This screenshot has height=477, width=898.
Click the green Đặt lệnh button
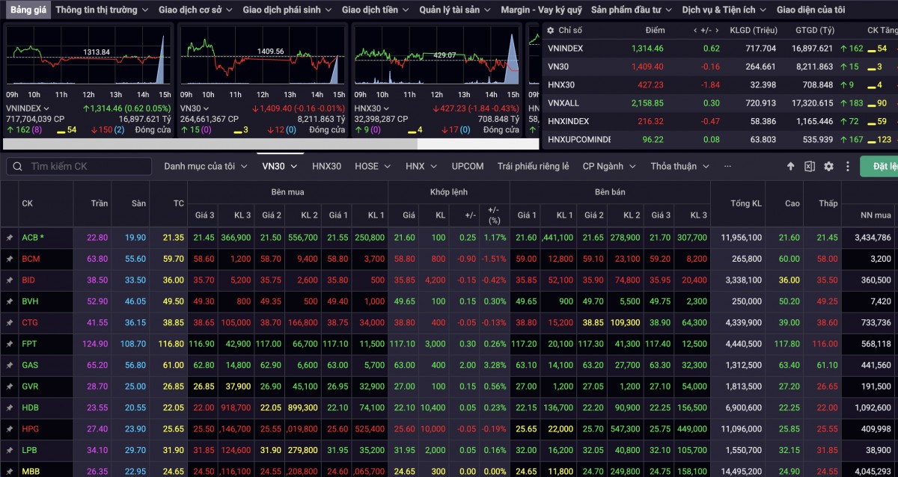coord(880,167)
